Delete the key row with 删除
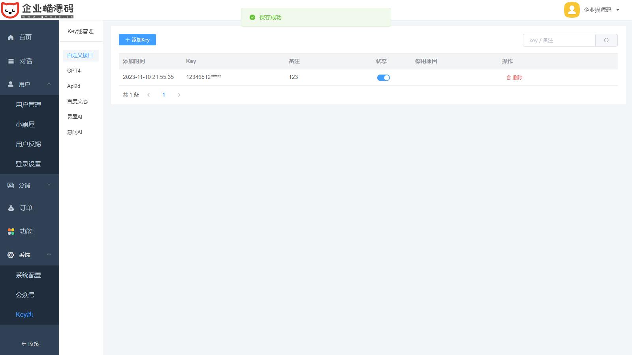Screen dimensions: 632x355 coord(514,78)
